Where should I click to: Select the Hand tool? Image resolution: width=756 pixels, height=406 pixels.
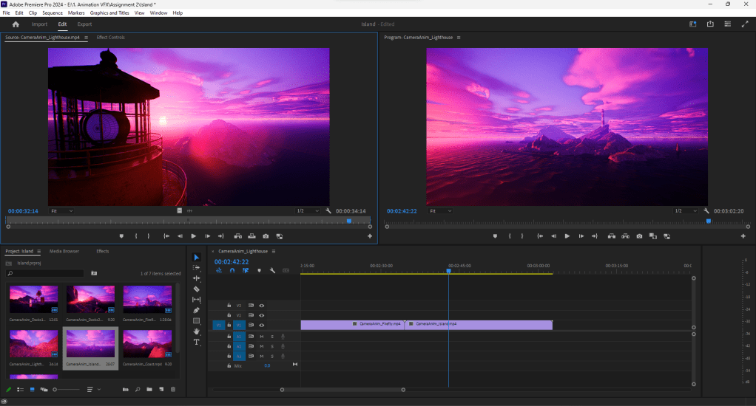pos(197,331)
